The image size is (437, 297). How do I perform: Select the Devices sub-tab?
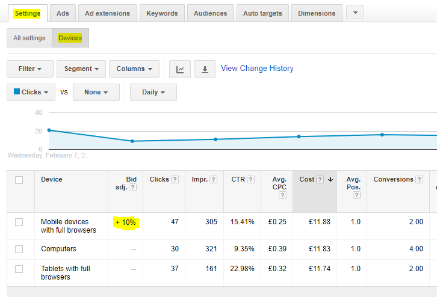click(x=70, y=38)
